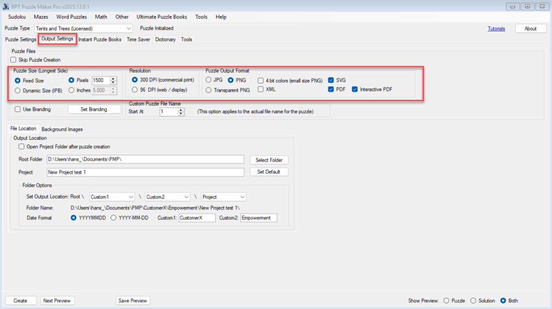The width and height of the screenshot is (552, 309).
Task: Expand the Custom1 folder dropdown
Action: point(130,197)
